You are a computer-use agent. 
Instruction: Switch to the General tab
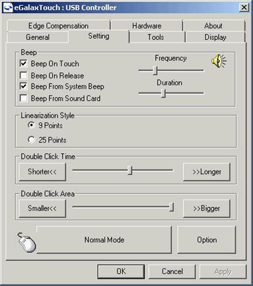(x=37, y=37)
